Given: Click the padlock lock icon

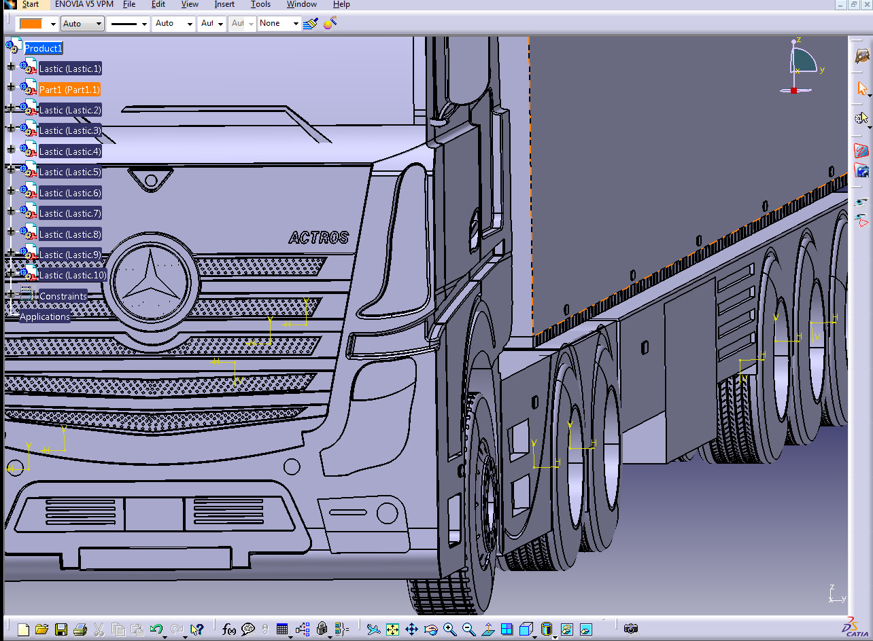Looking at the screenshot, I should point(322,629).
